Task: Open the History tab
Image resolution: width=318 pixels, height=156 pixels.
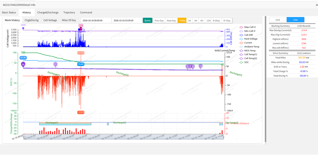Action: (x=26, y=13)
